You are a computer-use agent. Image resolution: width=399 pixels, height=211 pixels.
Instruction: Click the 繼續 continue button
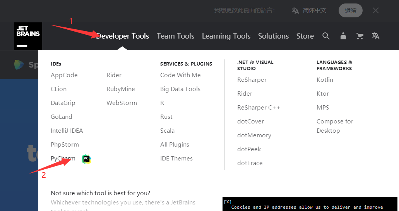point(350,10)
